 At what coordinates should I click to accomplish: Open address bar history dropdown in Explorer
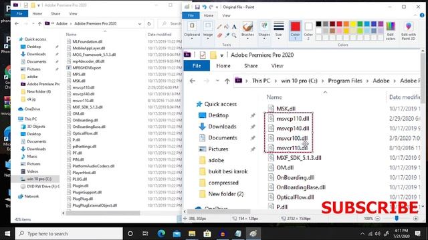click(140, 24)
